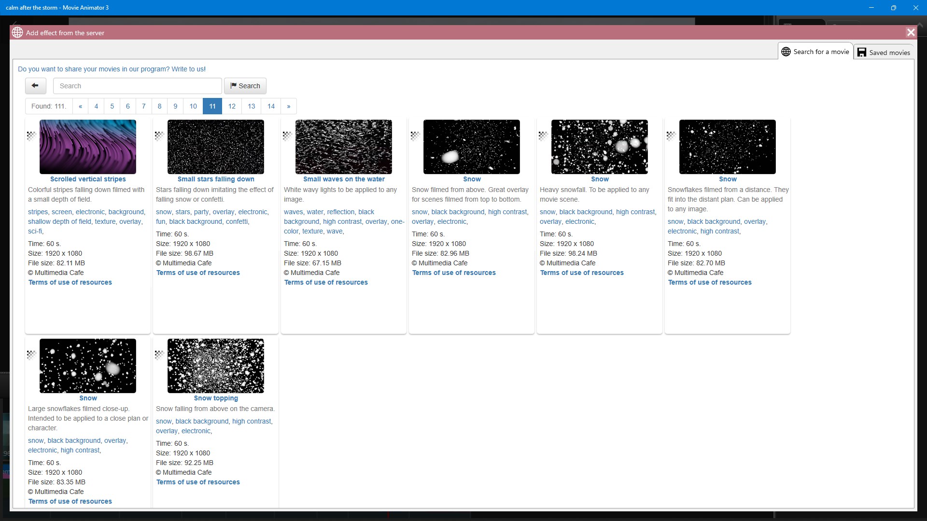Click the globe icon in the dialog title bar

click(17, 32)
